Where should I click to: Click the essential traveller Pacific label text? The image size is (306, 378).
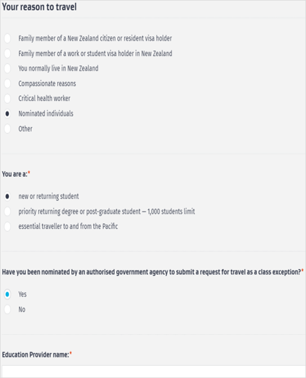point(68,226)
